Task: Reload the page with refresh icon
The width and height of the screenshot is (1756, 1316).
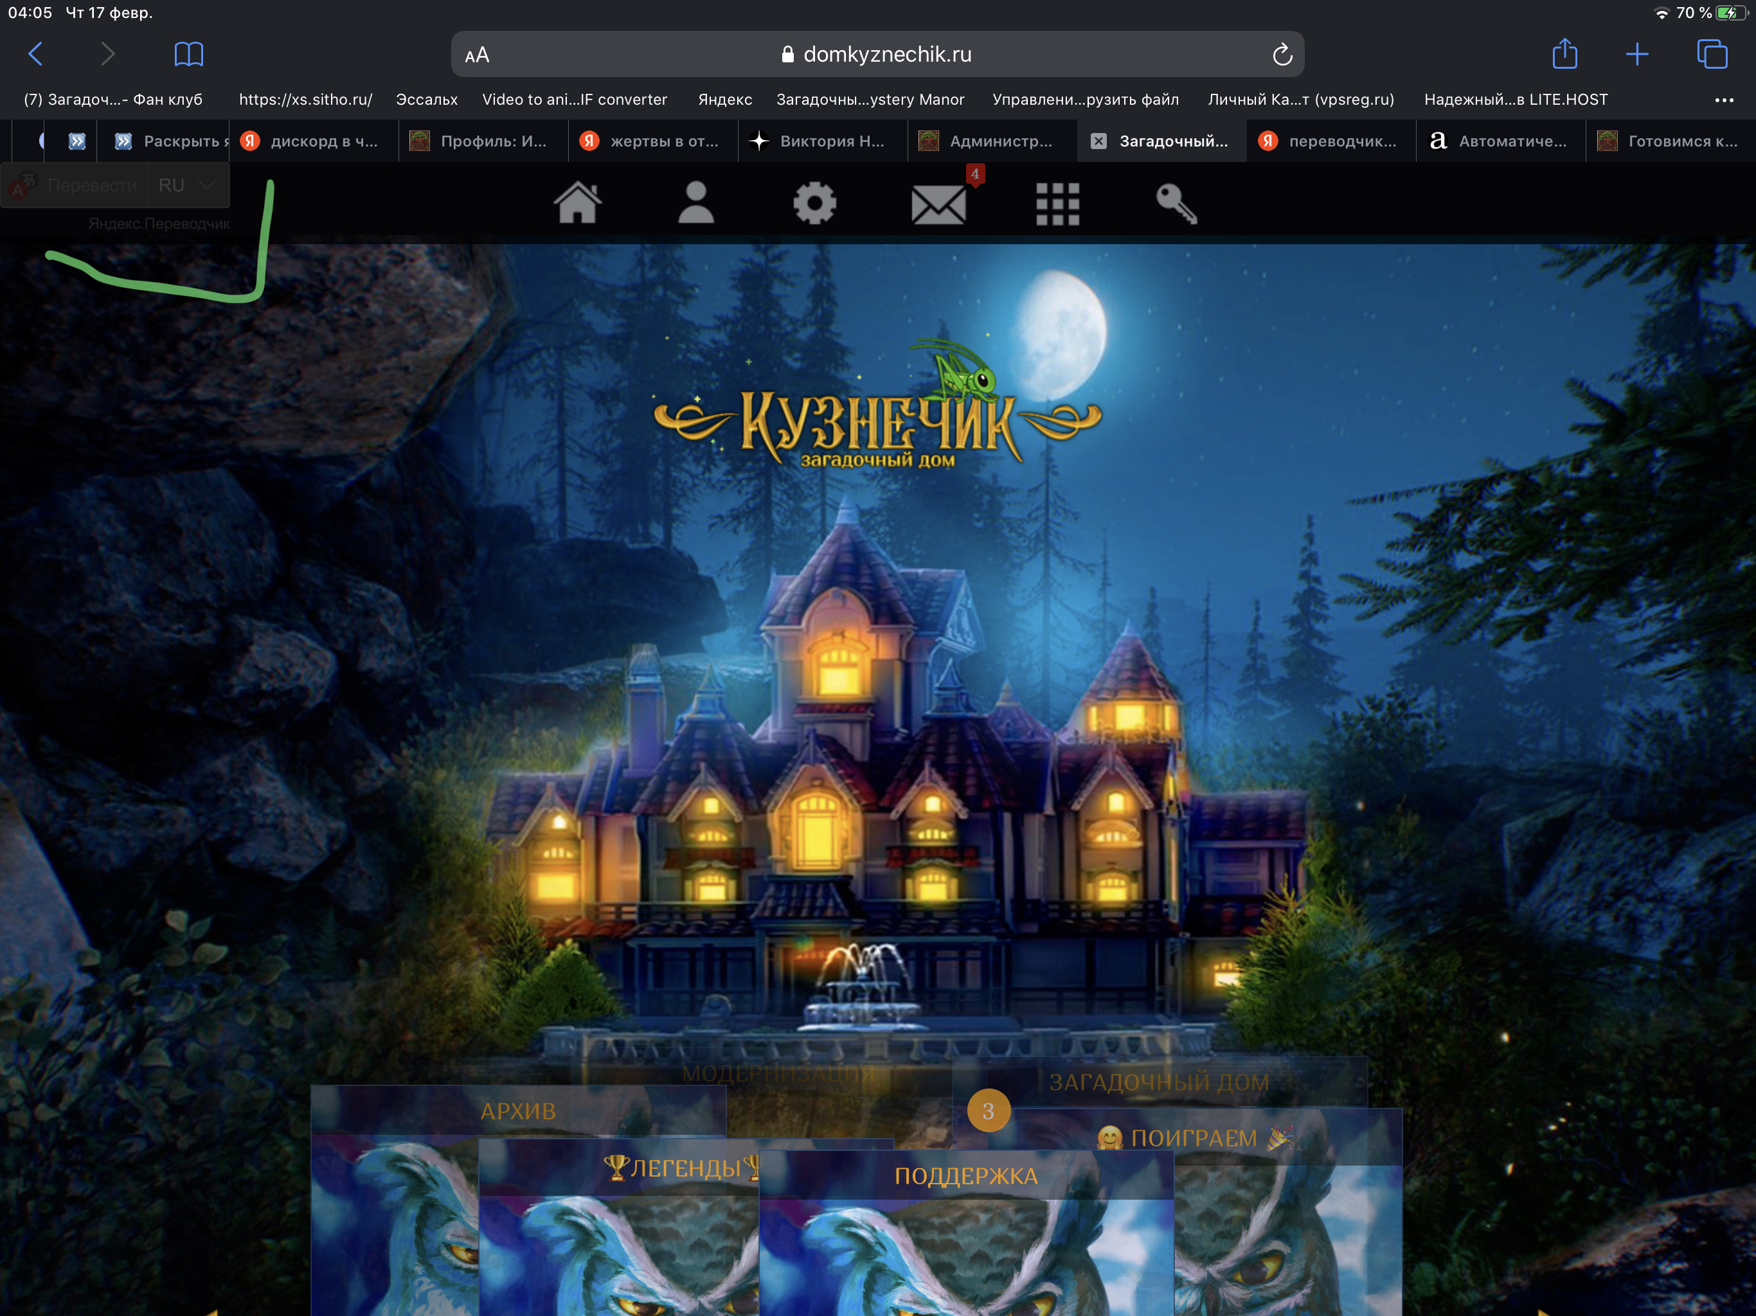Action: [x=1282, y=55]
